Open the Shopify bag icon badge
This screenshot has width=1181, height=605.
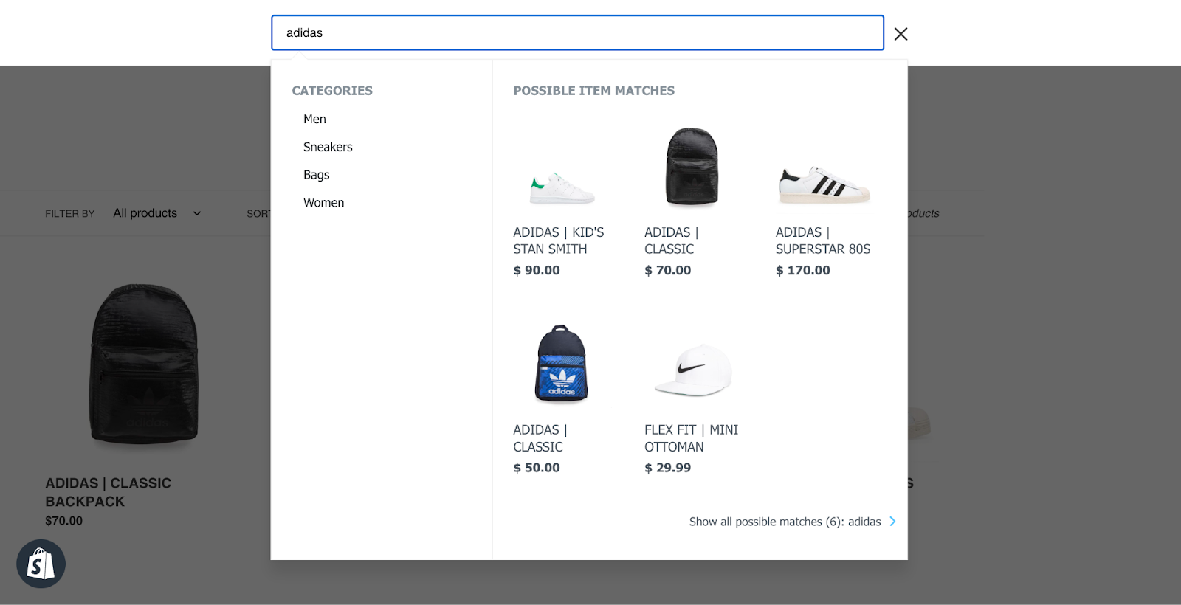coord(41,564)
